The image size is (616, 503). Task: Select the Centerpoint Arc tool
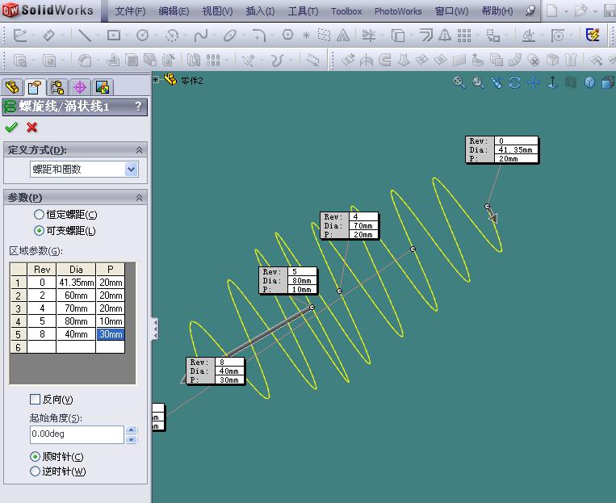point(172,36)
